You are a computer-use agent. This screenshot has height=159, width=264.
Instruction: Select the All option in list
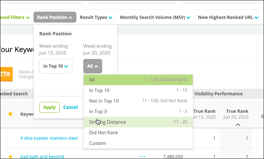pyautogui.click(x=138, y=80)
